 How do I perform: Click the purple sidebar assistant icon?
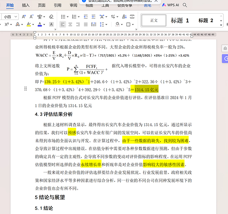tap(225, 58)
